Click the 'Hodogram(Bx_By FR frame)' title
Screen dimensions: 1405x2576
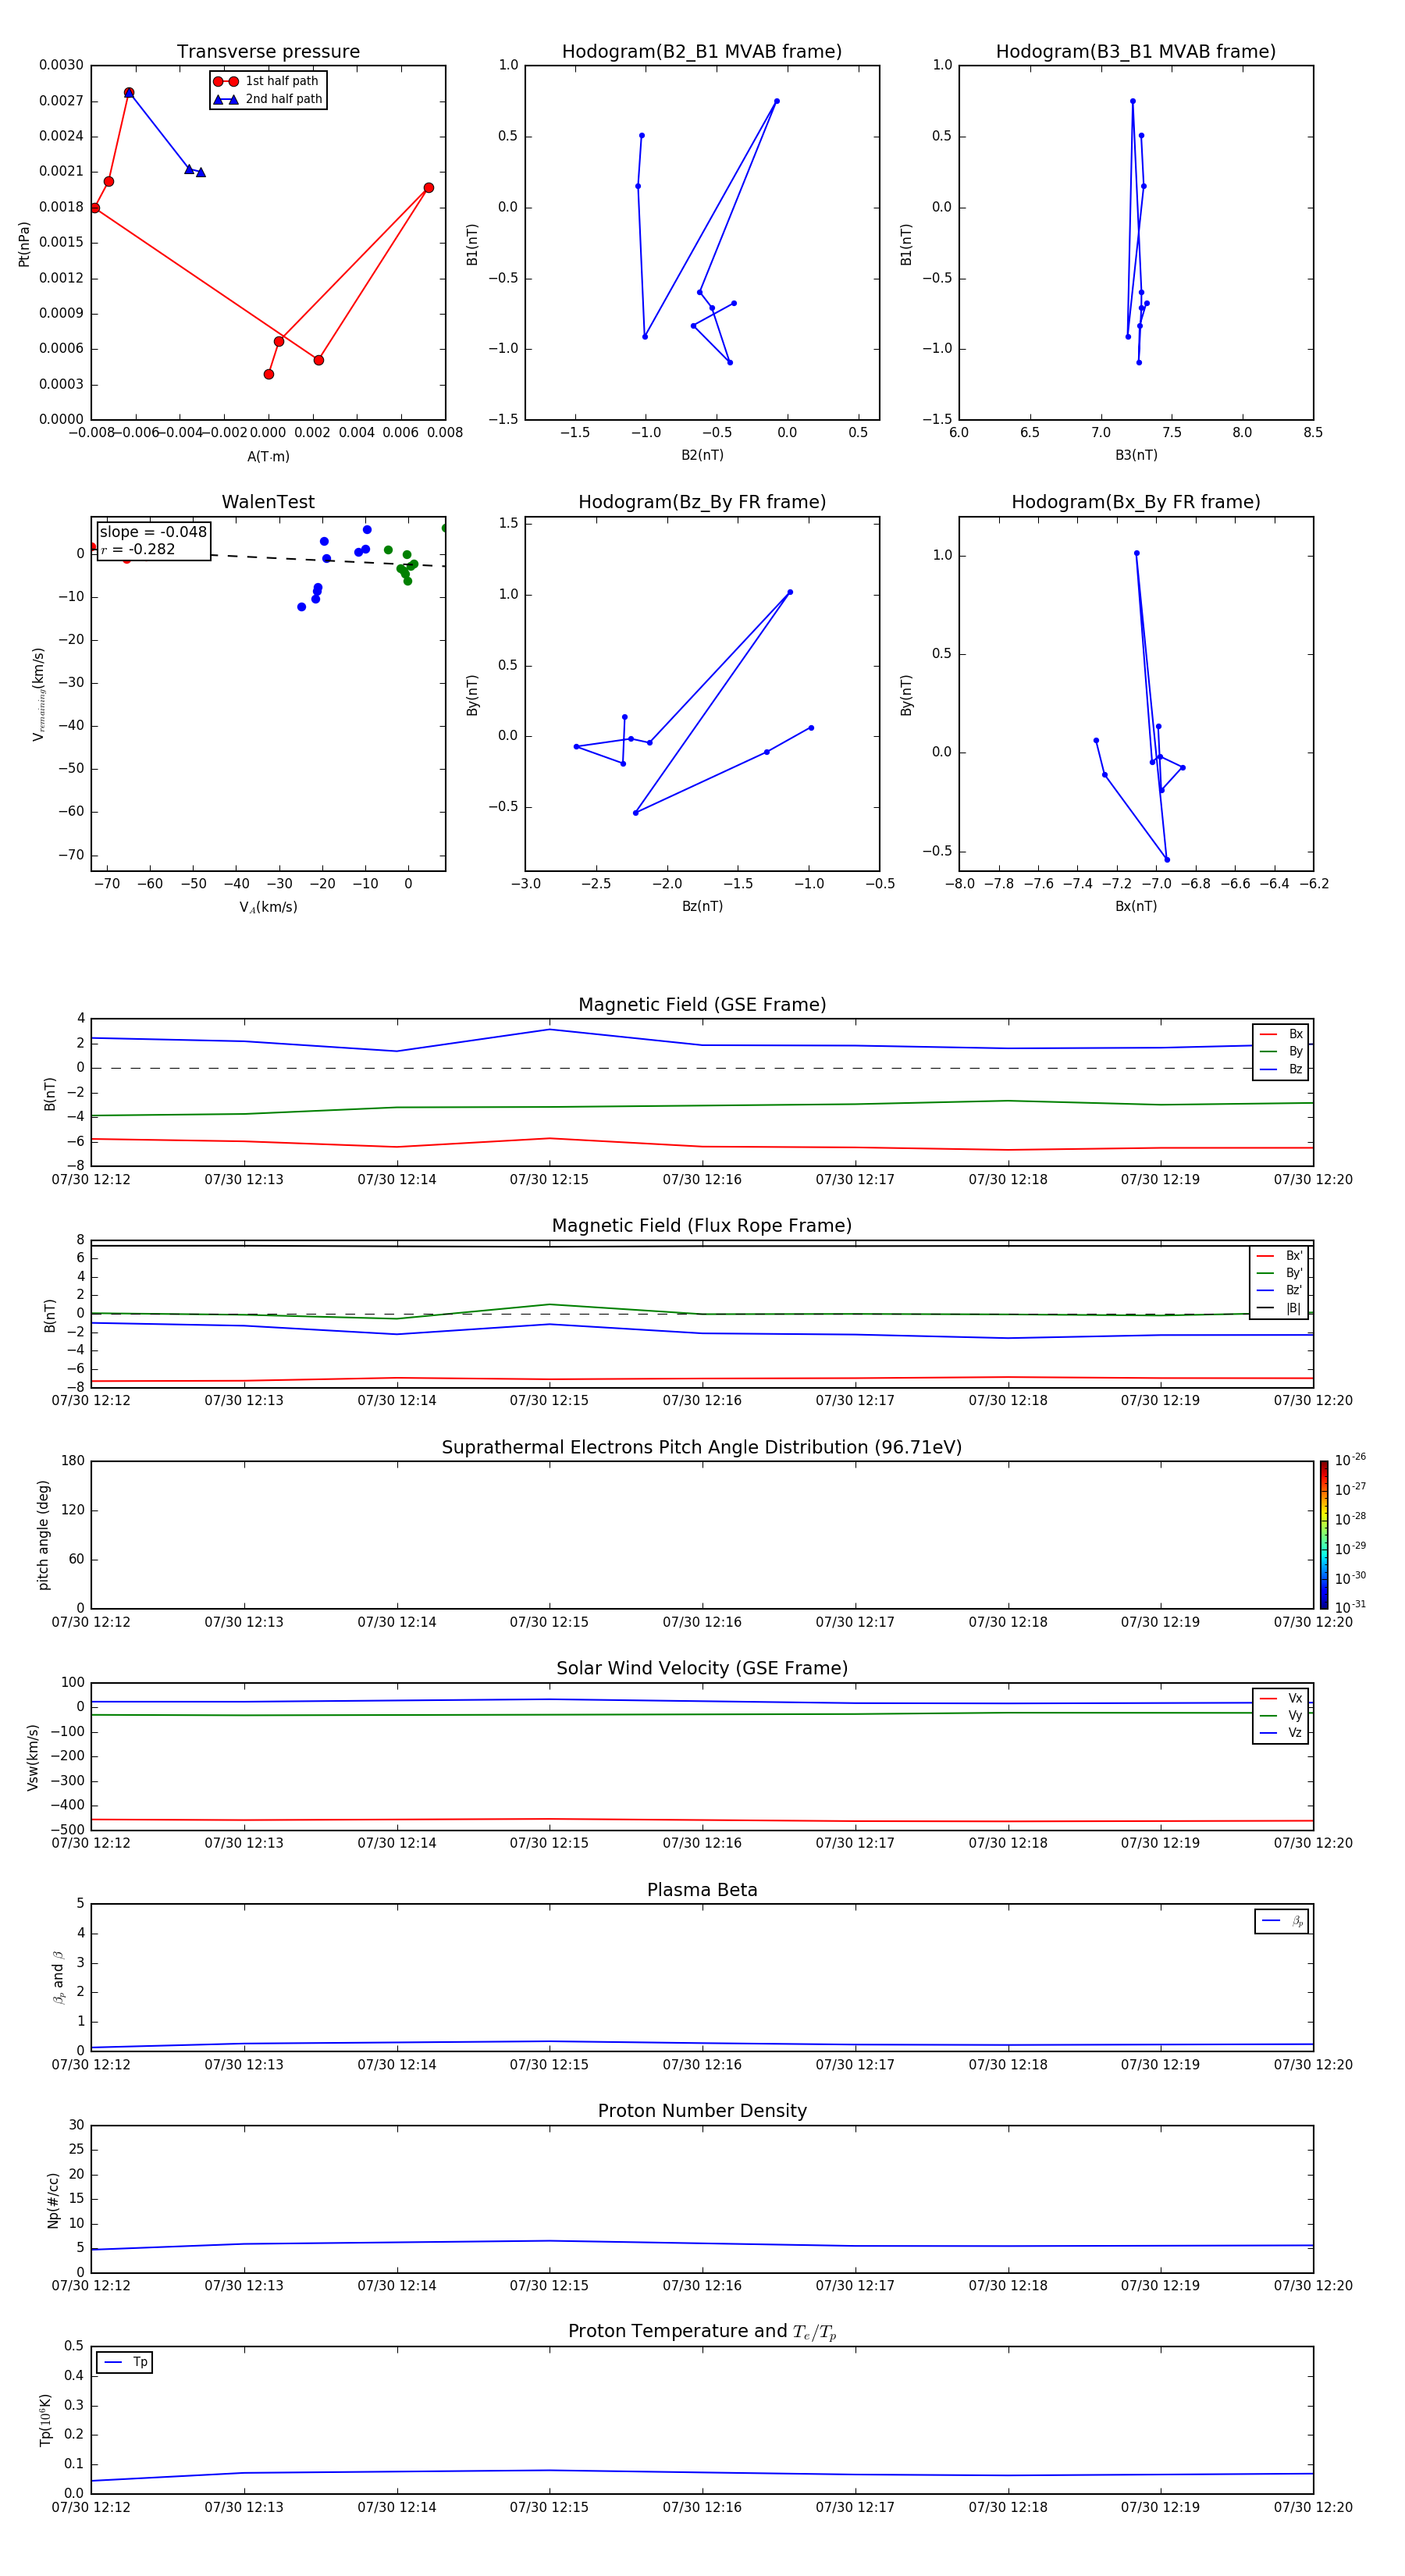[x=1136, y=502]
